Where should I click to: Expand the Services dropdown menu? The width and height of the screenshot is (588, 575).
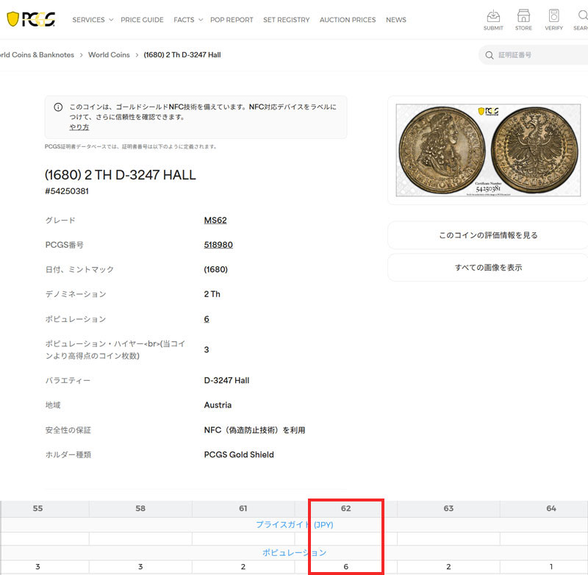[93, 20]
